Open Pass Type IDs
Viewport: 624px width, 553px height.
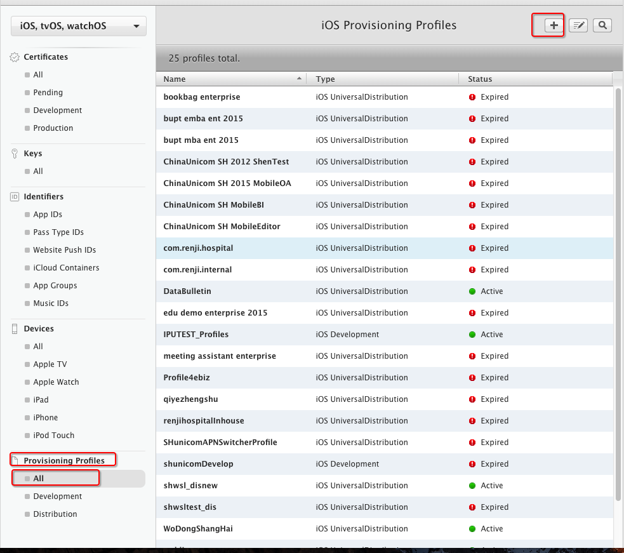click(58, 232)
